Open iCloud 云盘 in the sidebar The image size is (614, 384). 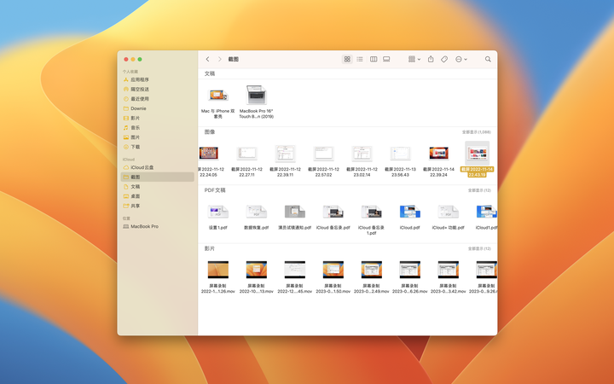[x=158, y=167]
